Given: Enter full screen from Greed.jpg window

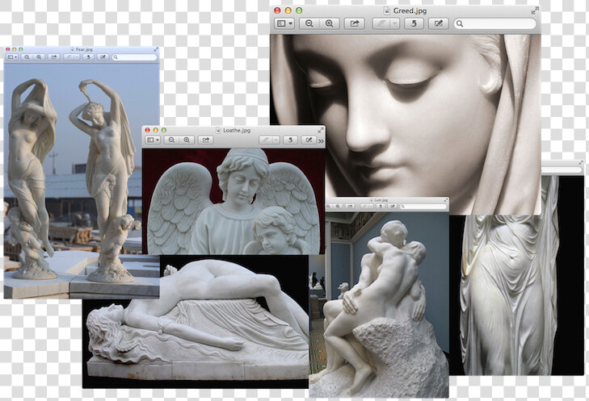Looking at the screenshot, I should (535, 10).
